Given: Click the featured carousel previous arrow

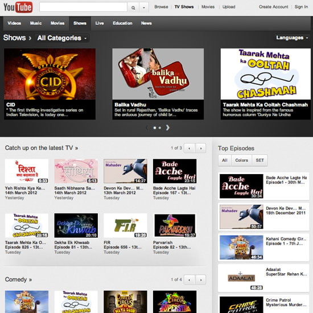Looking at the screenshot, I should (x=147, y=127).
